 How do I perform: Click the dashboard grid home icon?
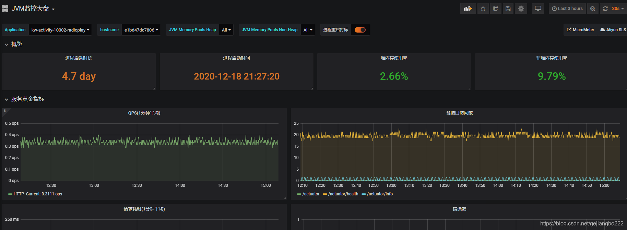[5, 8]
